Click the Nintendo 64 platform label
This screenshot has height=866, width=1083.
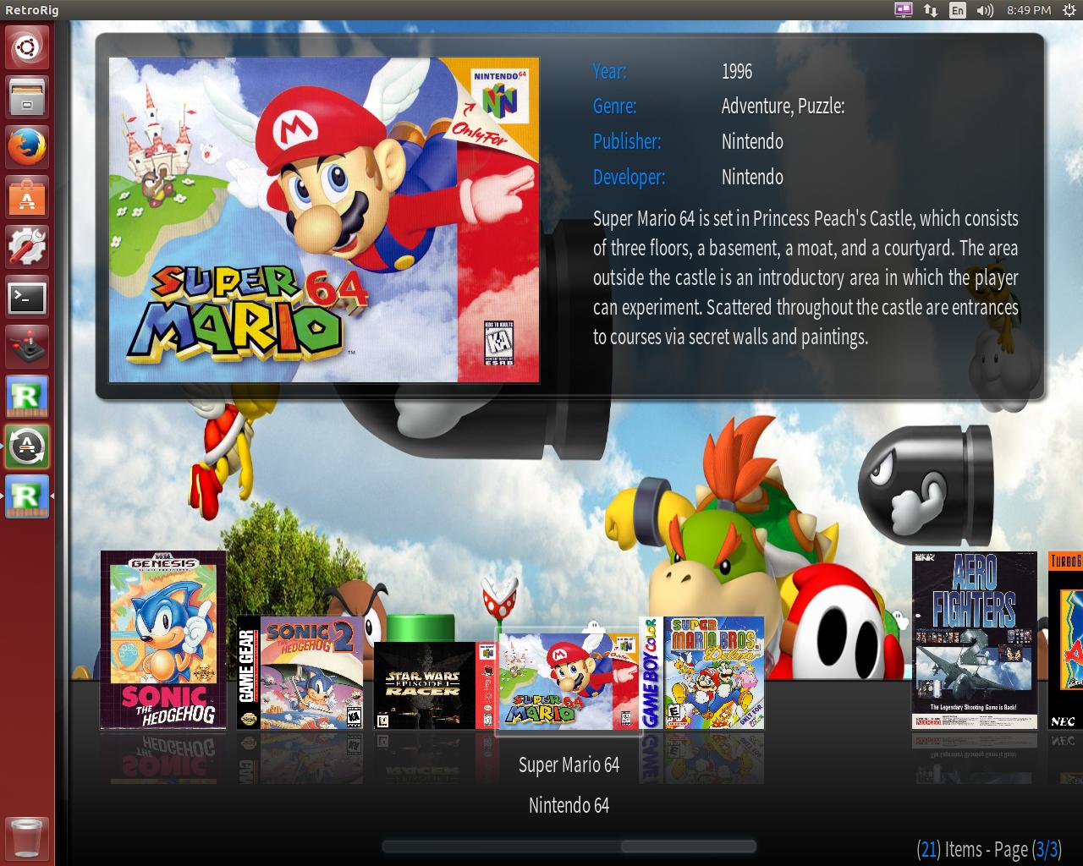pyautogui.click(x=569, y=805)
